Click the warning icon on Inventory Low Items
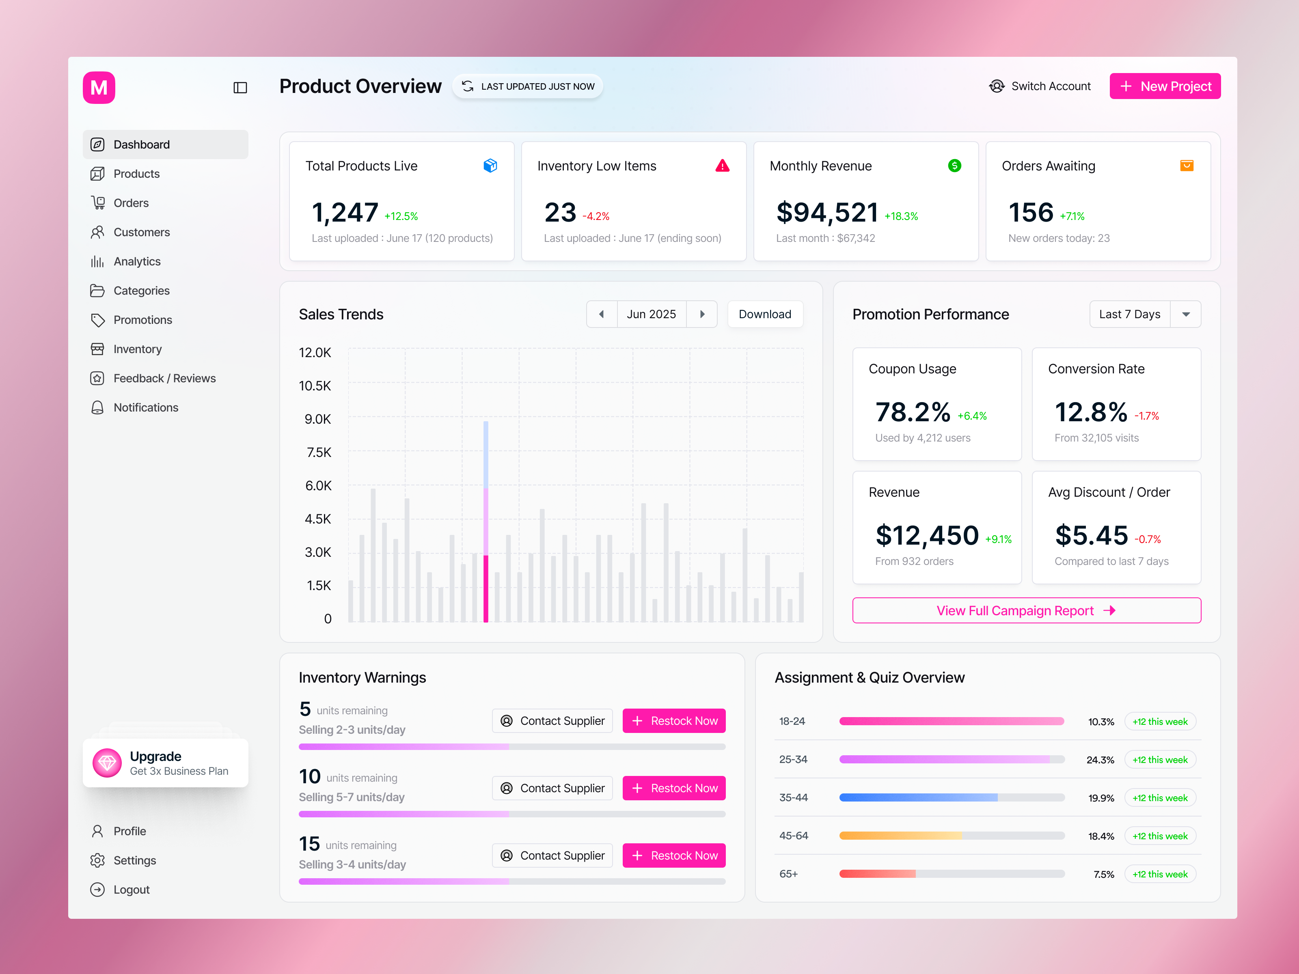Viewport: 1299px width, 974px height. (x=722, y=166)
